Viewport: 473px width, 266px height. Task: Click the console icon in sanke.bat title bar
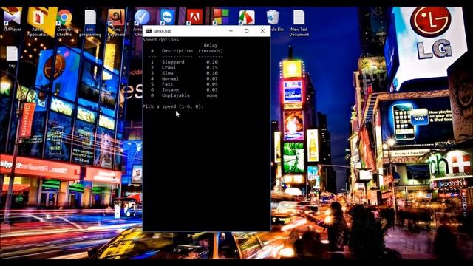(149, 31)
